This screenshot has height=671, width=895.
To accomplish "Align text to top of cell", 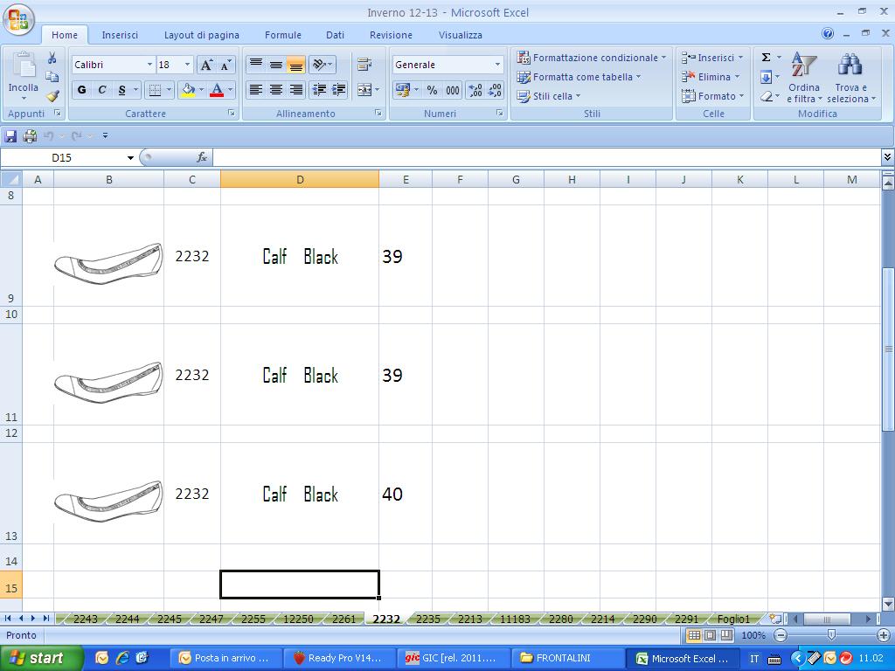I will pyautogui.click(x=256, y=65).
